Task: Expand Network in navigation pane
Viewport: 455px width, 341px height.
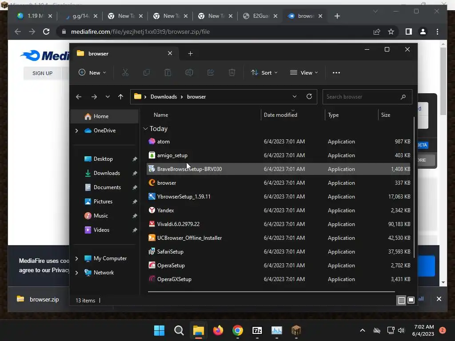Action: coord(76,273)
